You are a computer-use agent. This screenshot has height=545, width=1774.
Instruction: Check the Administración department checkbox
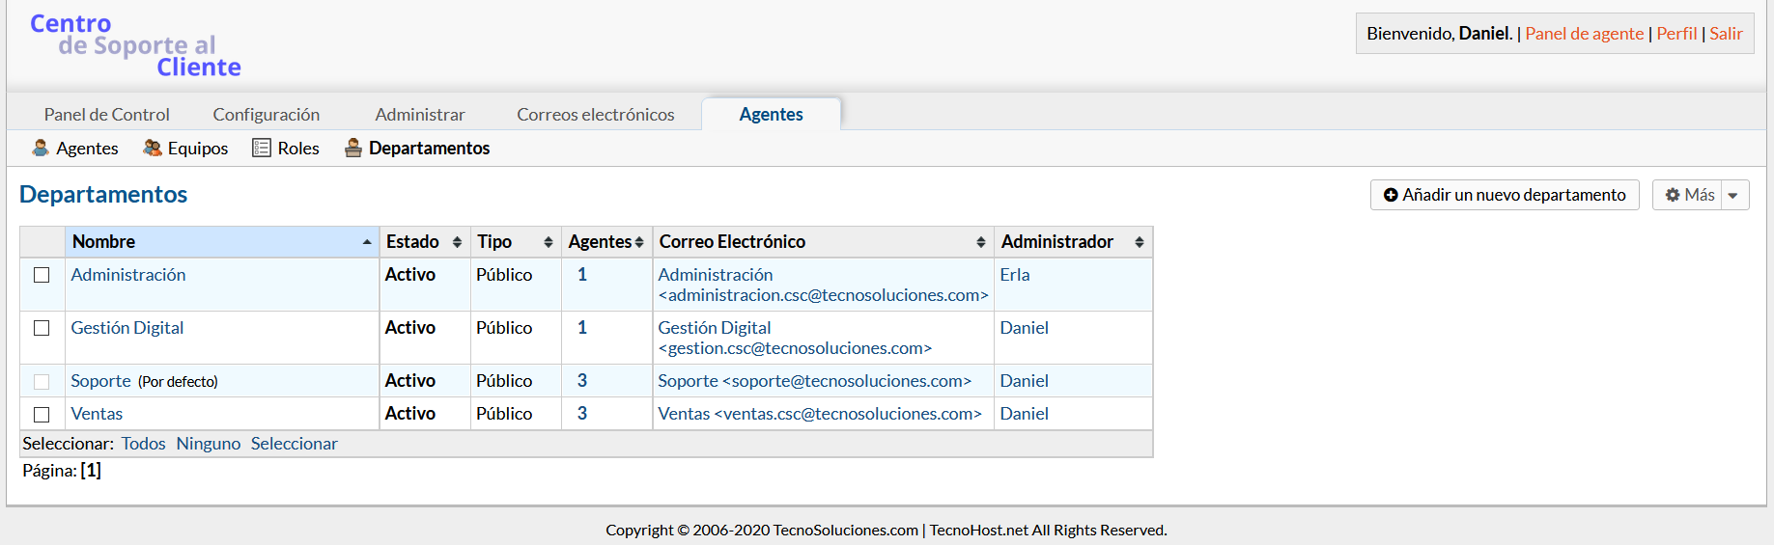coord(42,275)
